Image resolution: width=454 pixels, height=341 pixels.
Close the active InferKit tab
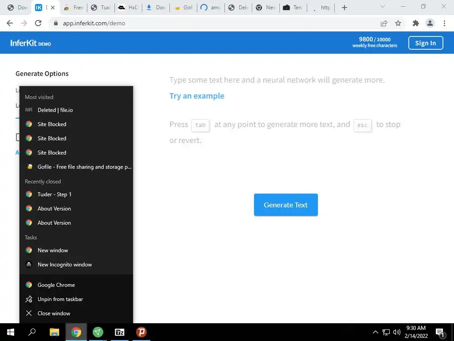(53, 8)
